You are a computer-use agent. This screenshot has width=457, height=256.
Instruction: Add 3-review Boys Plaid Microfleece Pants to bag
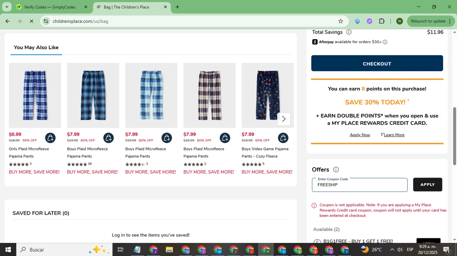[167, 138]
